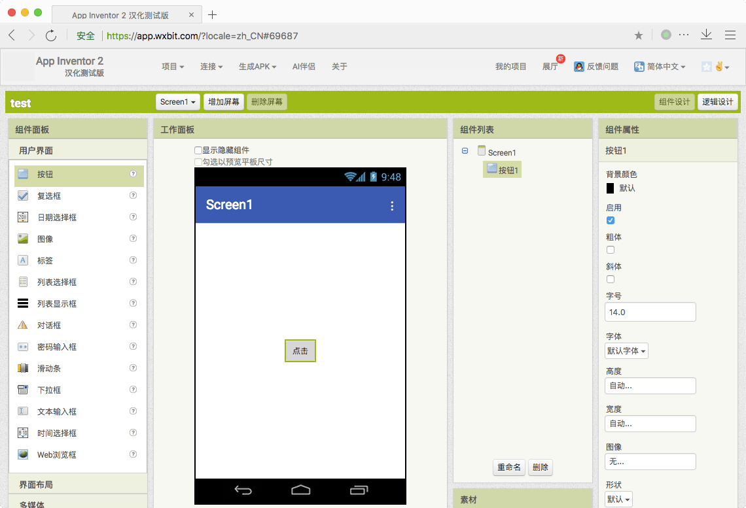Image resolution: width=746 pixels, height=508 pixels.
Task: Pick the 日期选择框 date picker icon
Action: [23, 217]
